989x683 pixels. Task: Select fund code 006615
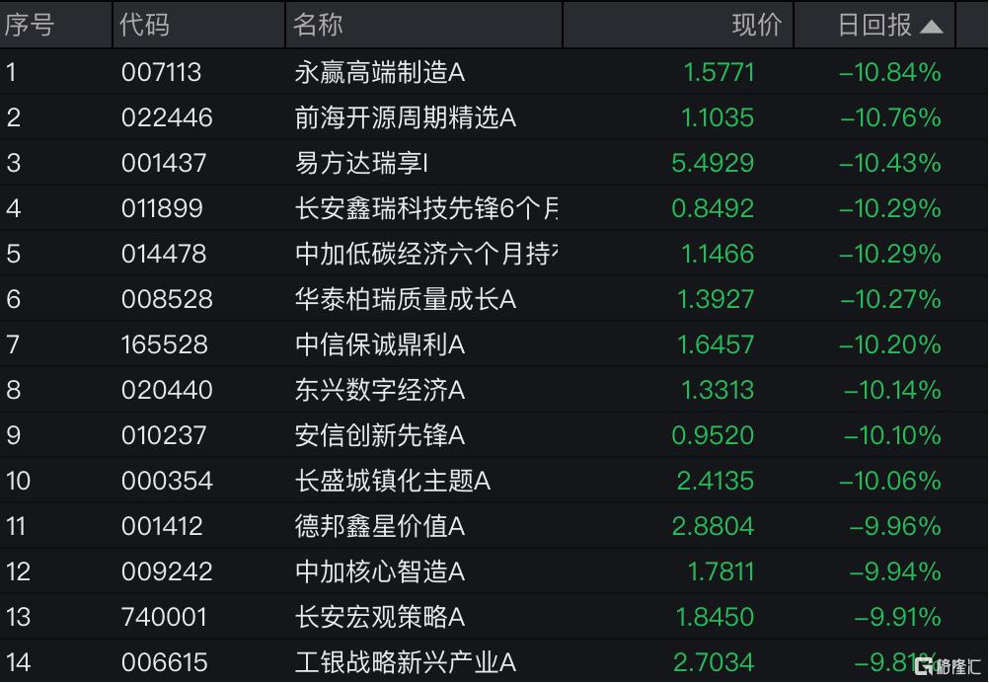coord(164,663)
